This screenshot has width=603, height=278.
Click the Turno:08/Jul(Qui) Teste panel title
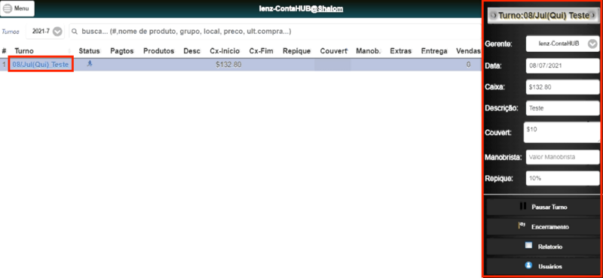click(543, 16)
